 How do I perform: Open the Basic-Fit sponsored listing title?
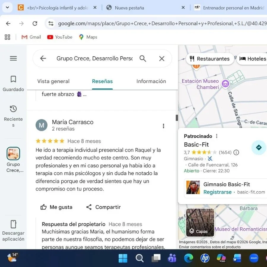coord(196,144)
